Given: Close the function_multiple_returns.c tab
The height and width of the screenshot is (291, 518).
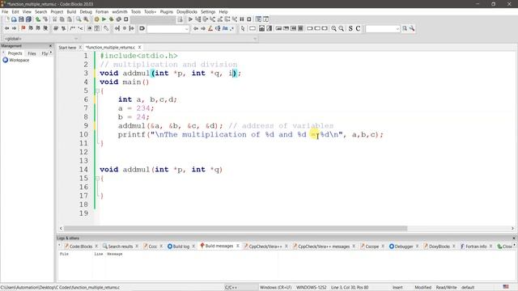Looking at the screenshot, I should [140, 48].
